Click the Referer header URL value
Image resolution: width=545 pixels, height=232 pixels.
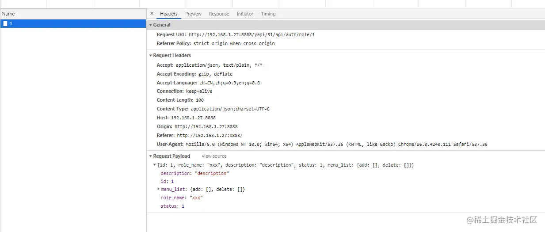[210, 135]
